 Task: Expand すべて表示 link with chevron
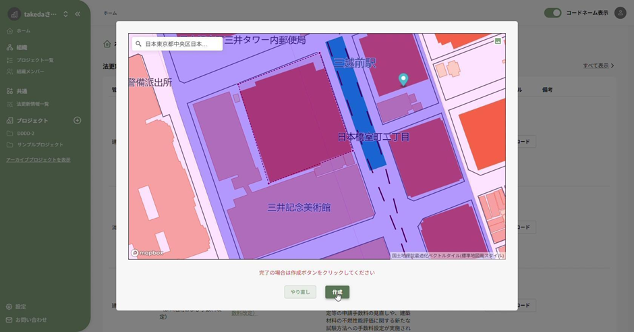click(x=598, y=65)
